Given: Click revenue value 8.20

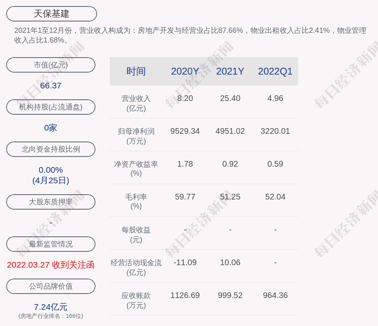Looking at the screenshot, I should pyautogui.click(x=185, y=99).
